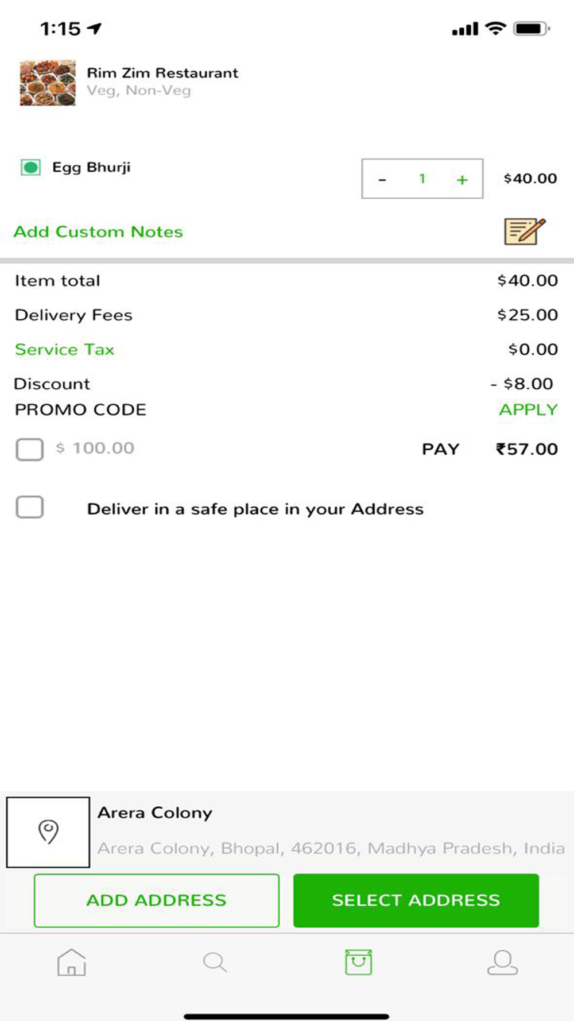Open Rim Zim Restaurant thumbnail image
574x1021 pixels.
(x=48, y=82)
